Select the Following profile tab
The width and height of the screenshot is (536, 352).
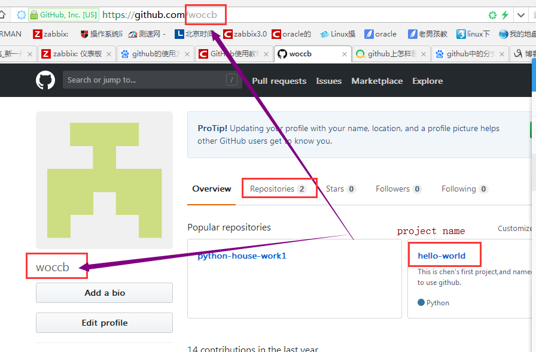click(x=465, y=189)
